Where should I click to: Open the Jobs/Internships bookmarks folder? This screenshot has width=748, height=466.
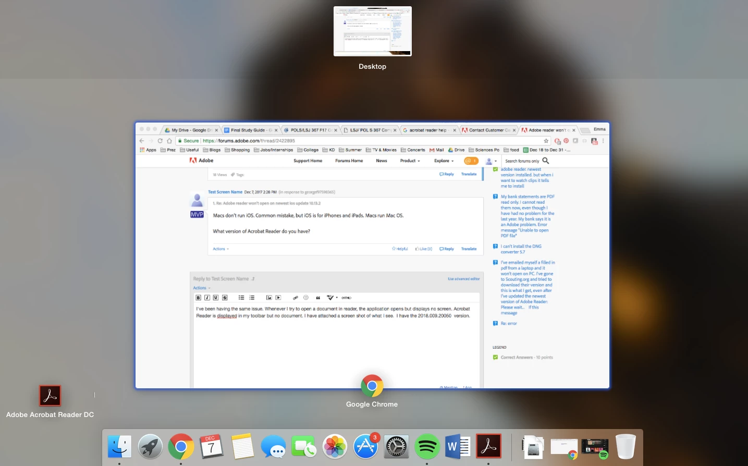point(273,150)
